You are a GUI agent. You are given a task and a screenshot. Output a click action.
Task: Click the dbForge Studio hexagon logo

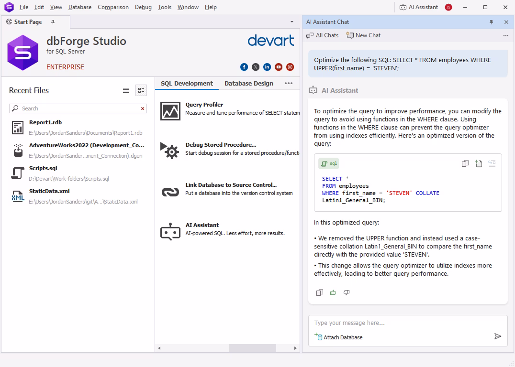(x=22, y=53)
